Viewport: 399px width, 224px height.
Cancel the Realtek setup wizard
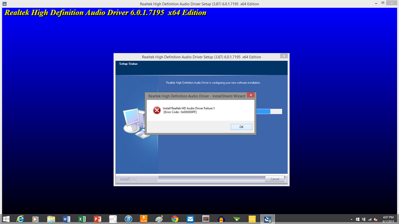pos(275,179)
